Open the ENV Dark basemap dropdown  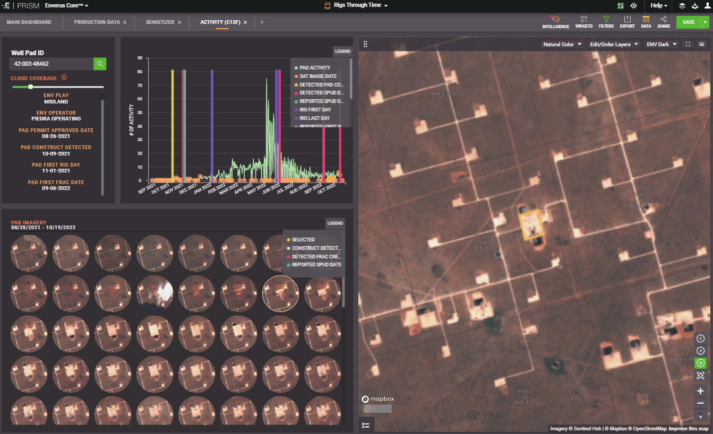661,45
